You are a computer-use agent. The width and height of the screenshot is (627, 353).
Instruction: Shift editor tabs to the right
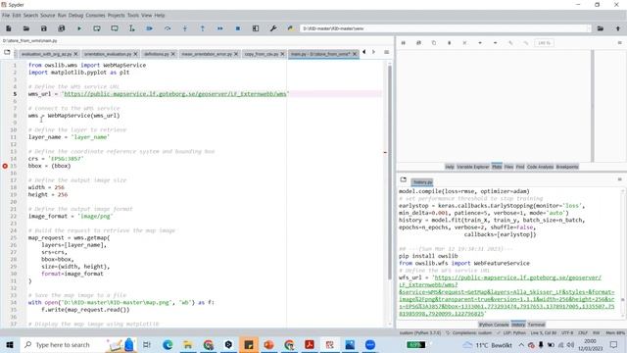[373, 52]
